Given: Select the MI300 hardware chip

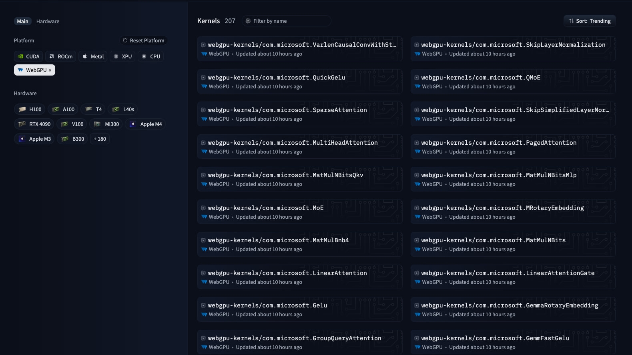Looking at the screenshot, I should click(x=106, y=124).
